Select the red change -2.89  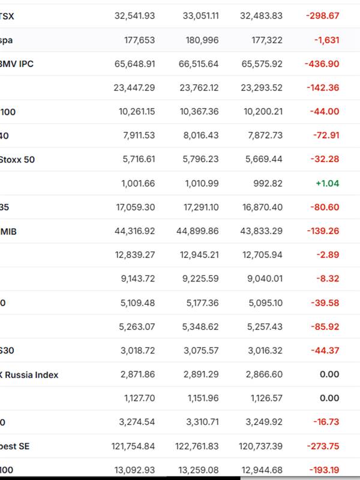point(328,254)
